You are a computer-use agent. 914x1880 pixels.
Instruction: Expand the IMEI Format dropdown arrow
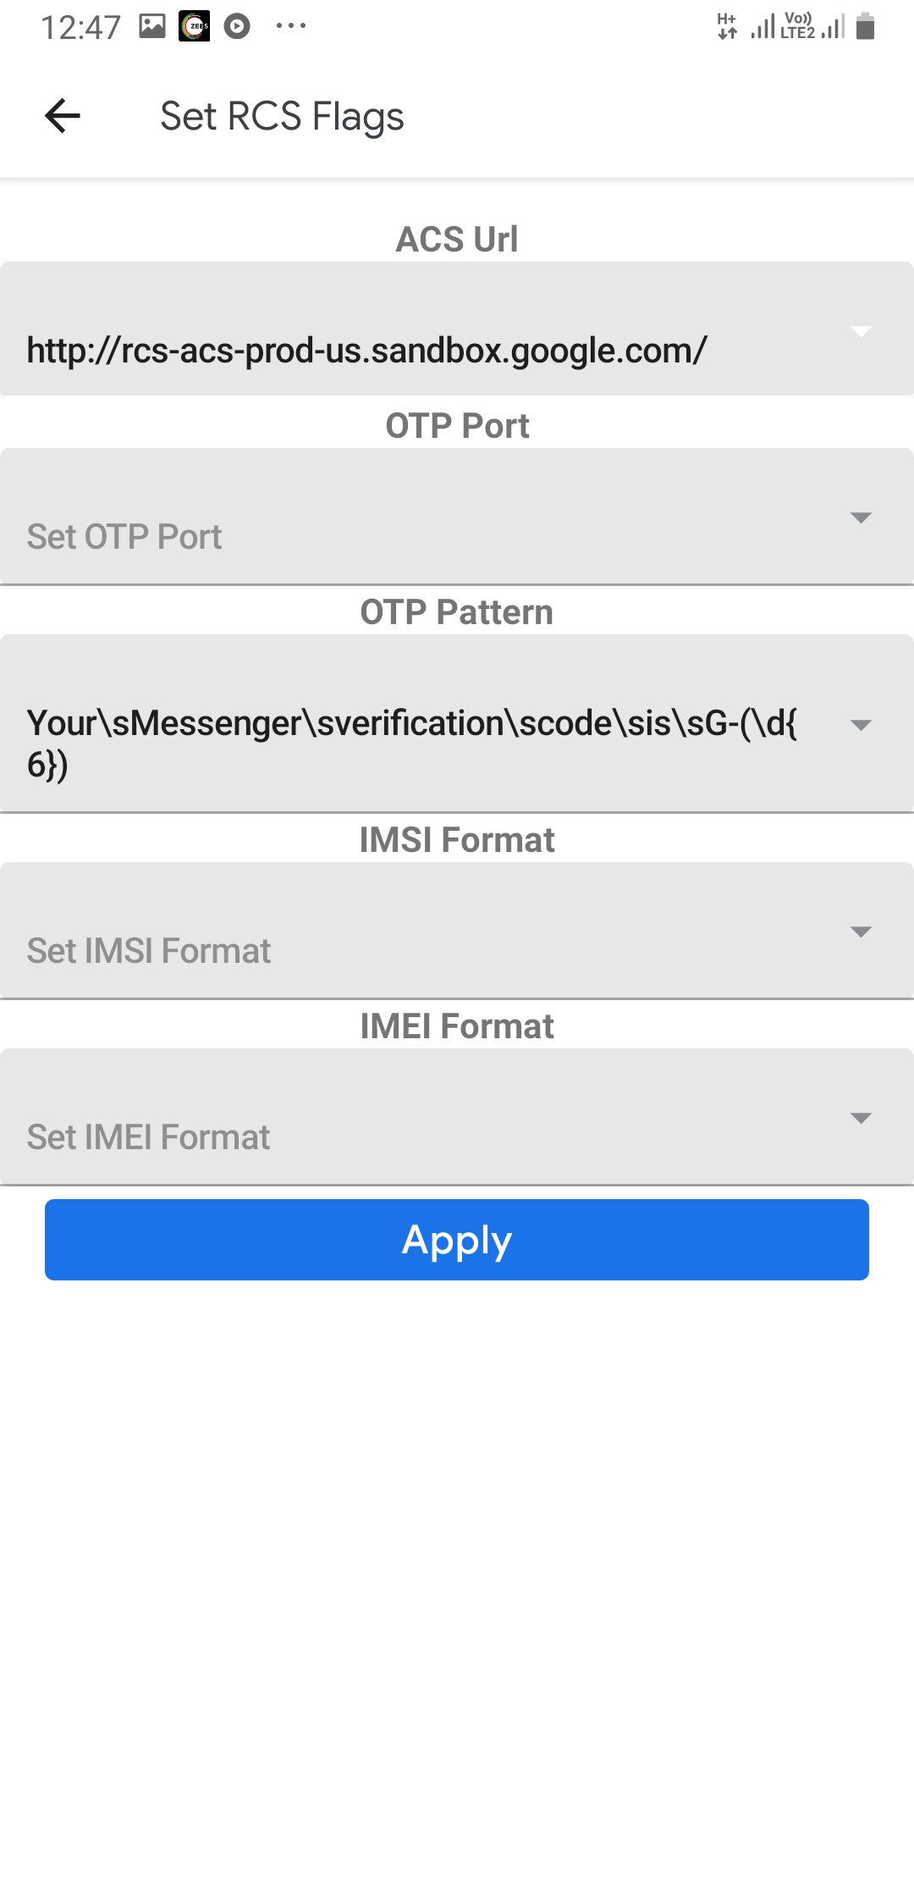(x=861, y=1118)
